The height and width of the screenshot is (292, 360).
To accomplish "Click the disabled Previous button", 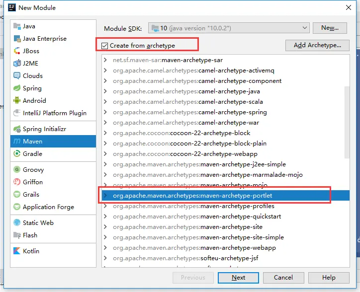I will pyautogui.click(x=193, y=278).
